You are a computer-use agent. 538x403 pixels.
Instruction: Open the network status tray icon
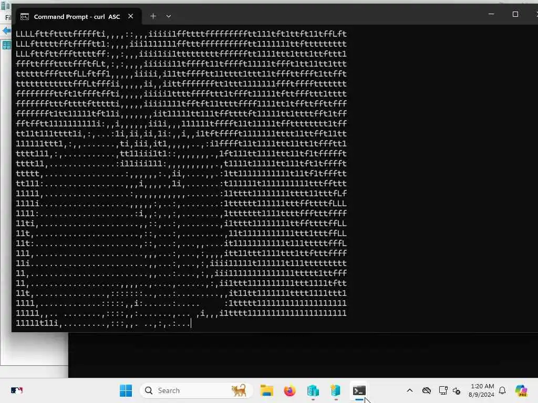[443, 390]
